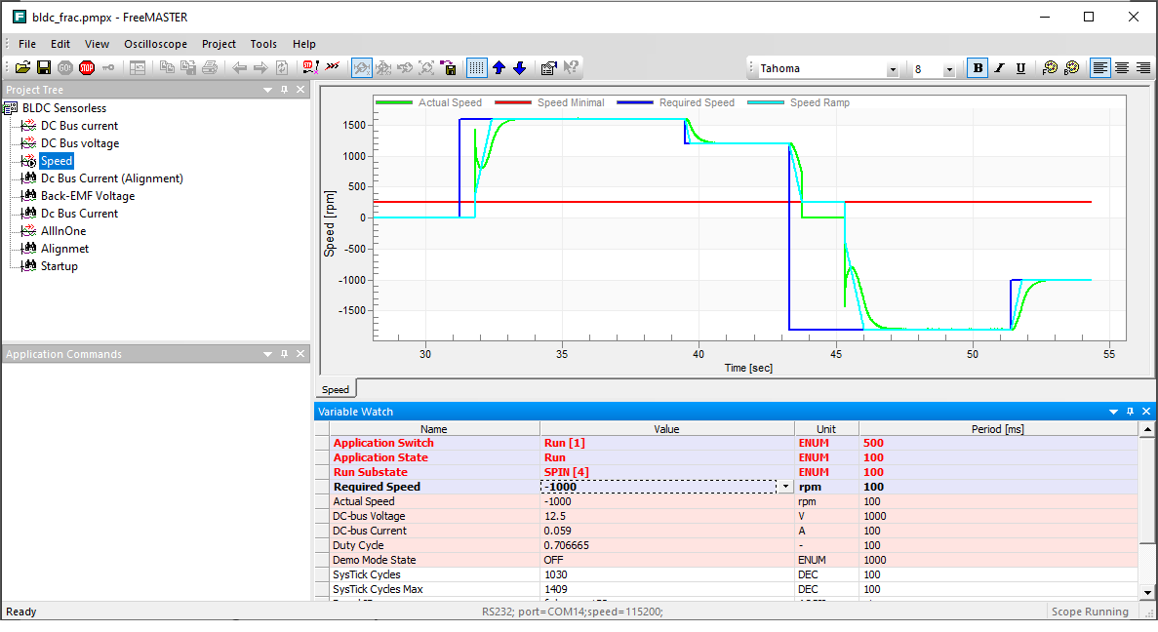
Task: Toggle bold text formatting
Action: pyautogui.click(x=978, y=68)
